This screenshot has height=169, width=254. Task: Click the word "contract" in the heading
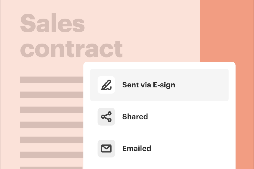[72, 49]
